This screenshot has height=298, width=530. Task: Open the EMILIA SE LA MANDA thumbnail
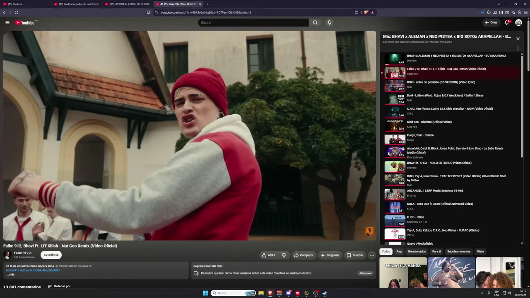(x=403, y=273)
